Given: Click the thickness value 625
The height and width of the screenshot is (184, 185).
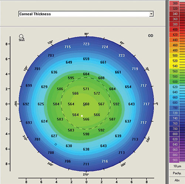Looking at the screenshot, I should pos(41,104).
